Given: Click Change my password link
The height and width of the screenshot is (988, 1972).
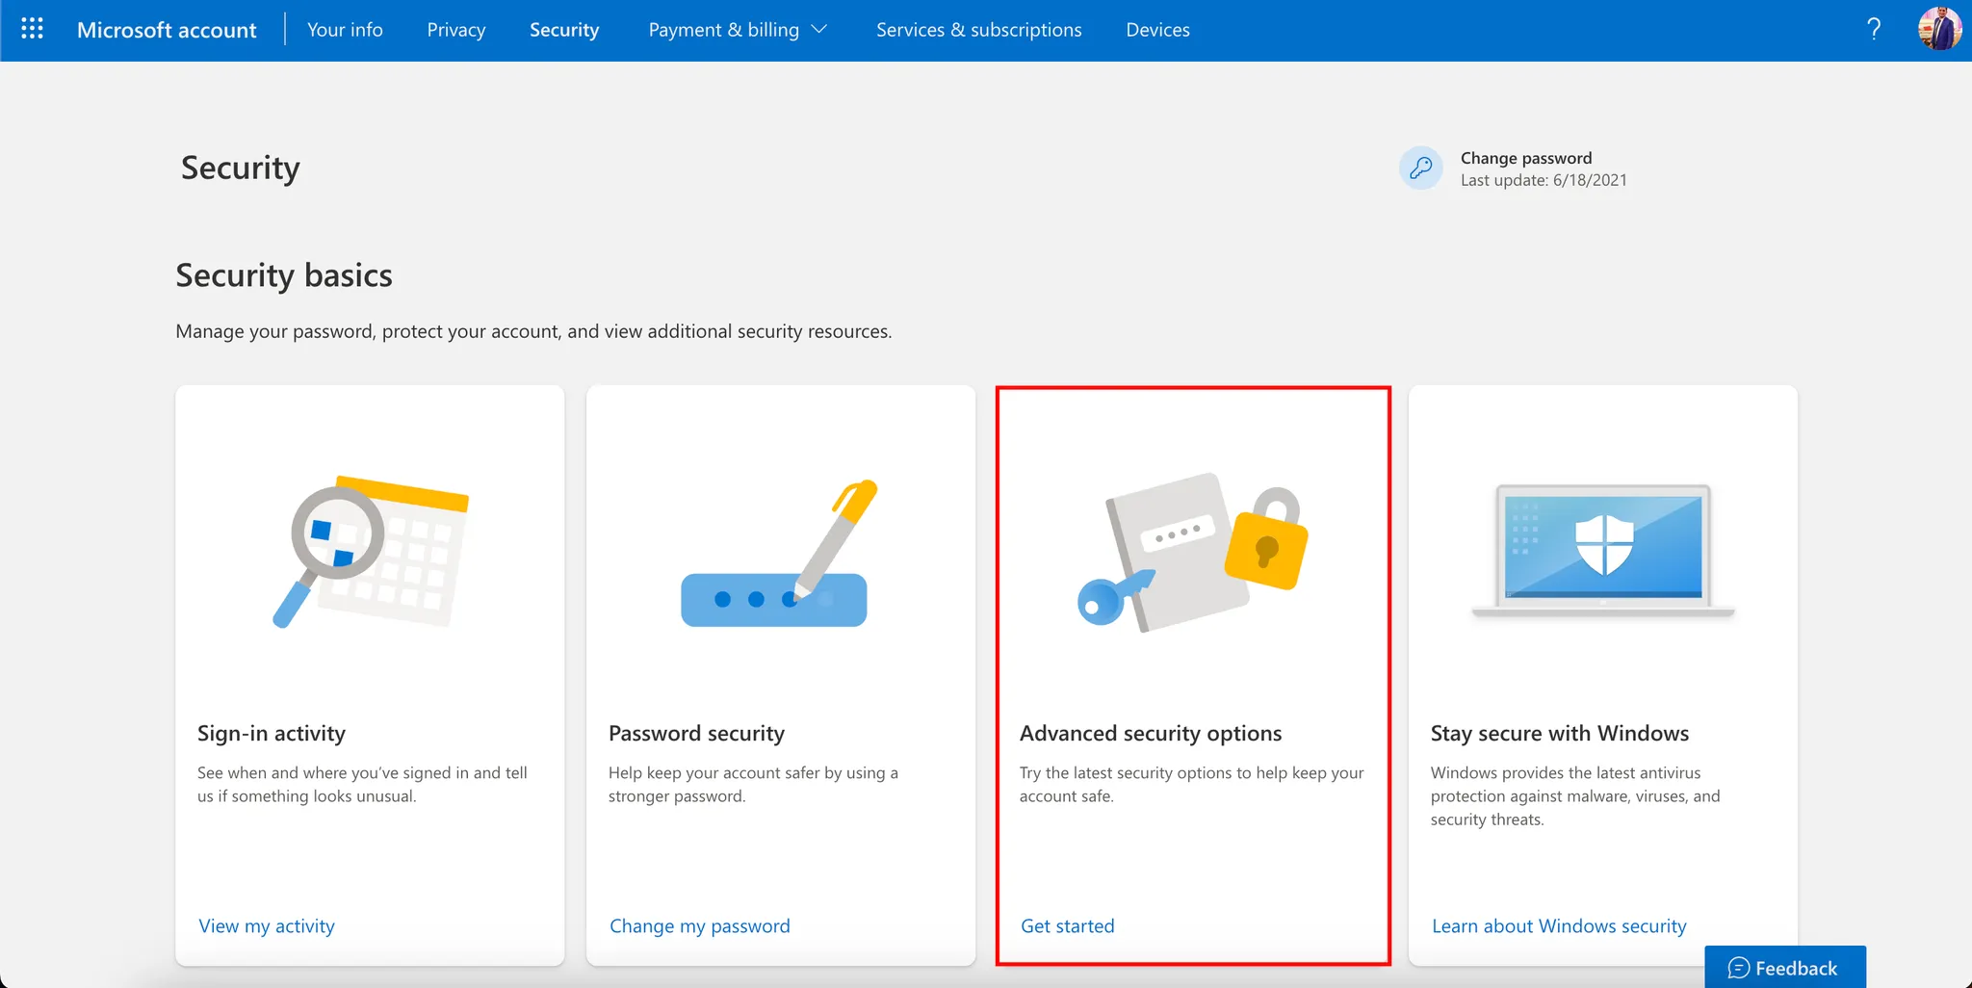Looking at the screenshot, I should [700, 925].
